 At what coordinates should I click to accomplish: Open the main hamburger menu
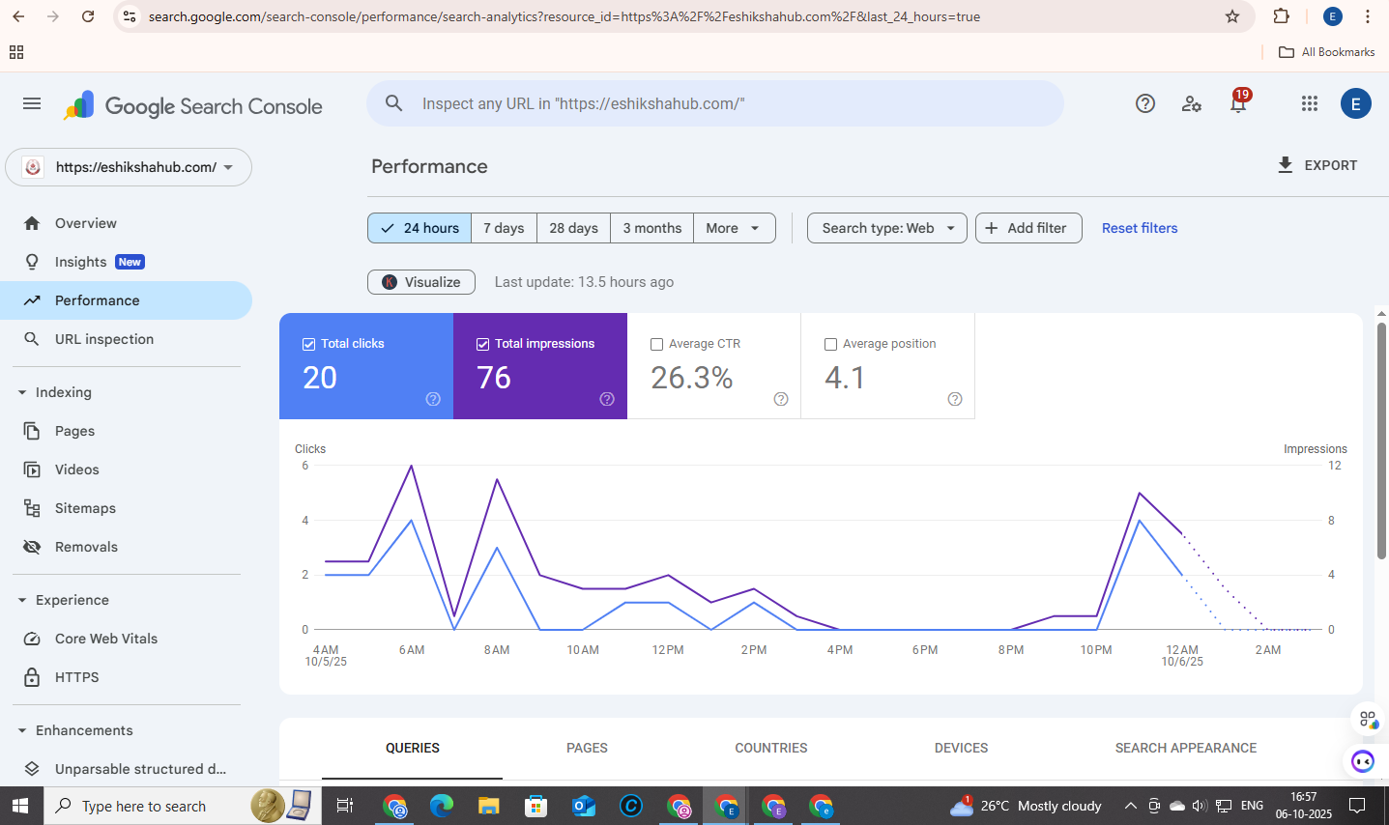pyautogui.click(x=32, y=103)
